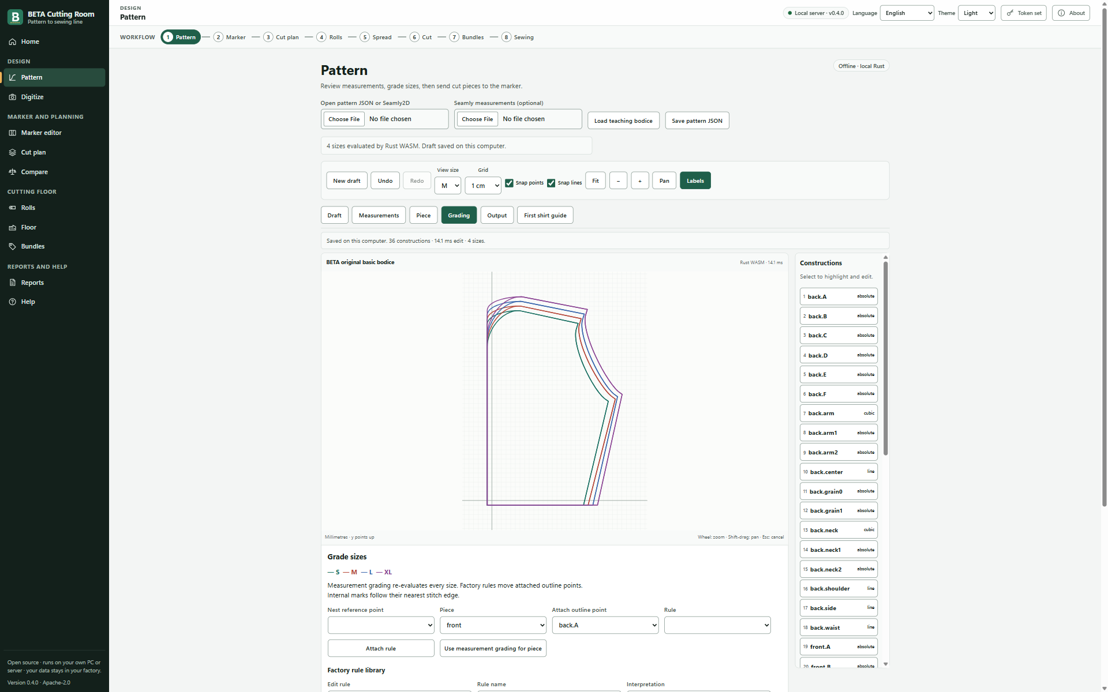Image resolution: width=1108 pixels, height=692 pixels.
Task: Open the Piece front dropdown
Action: pos(493,625)
